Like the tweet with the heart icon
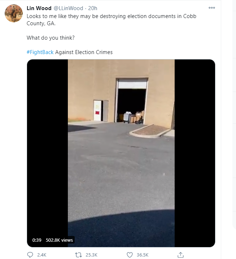Screen dimensions: 236x259 [x=130, y=255]
